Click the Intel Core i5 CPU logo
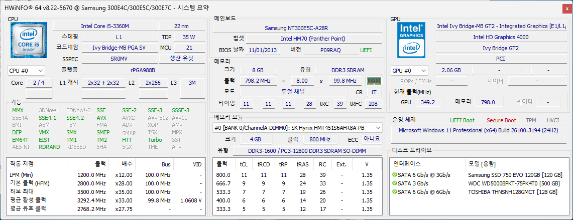Image resolution: width=573 pixels, height=220 pixels. pyautogui.click(x=29, y=41)
